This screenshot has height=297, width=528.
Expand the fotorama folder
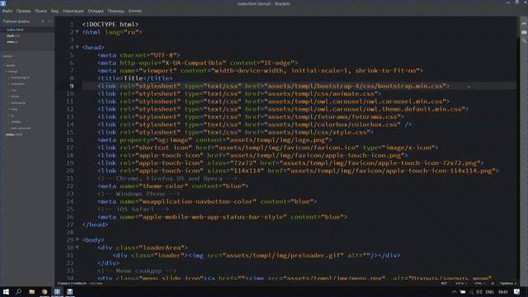(17, 102)
